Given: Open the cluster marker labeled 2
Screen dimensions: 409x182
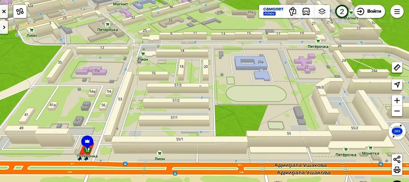Looking at the screenshot, I should [x=342, y=12].
